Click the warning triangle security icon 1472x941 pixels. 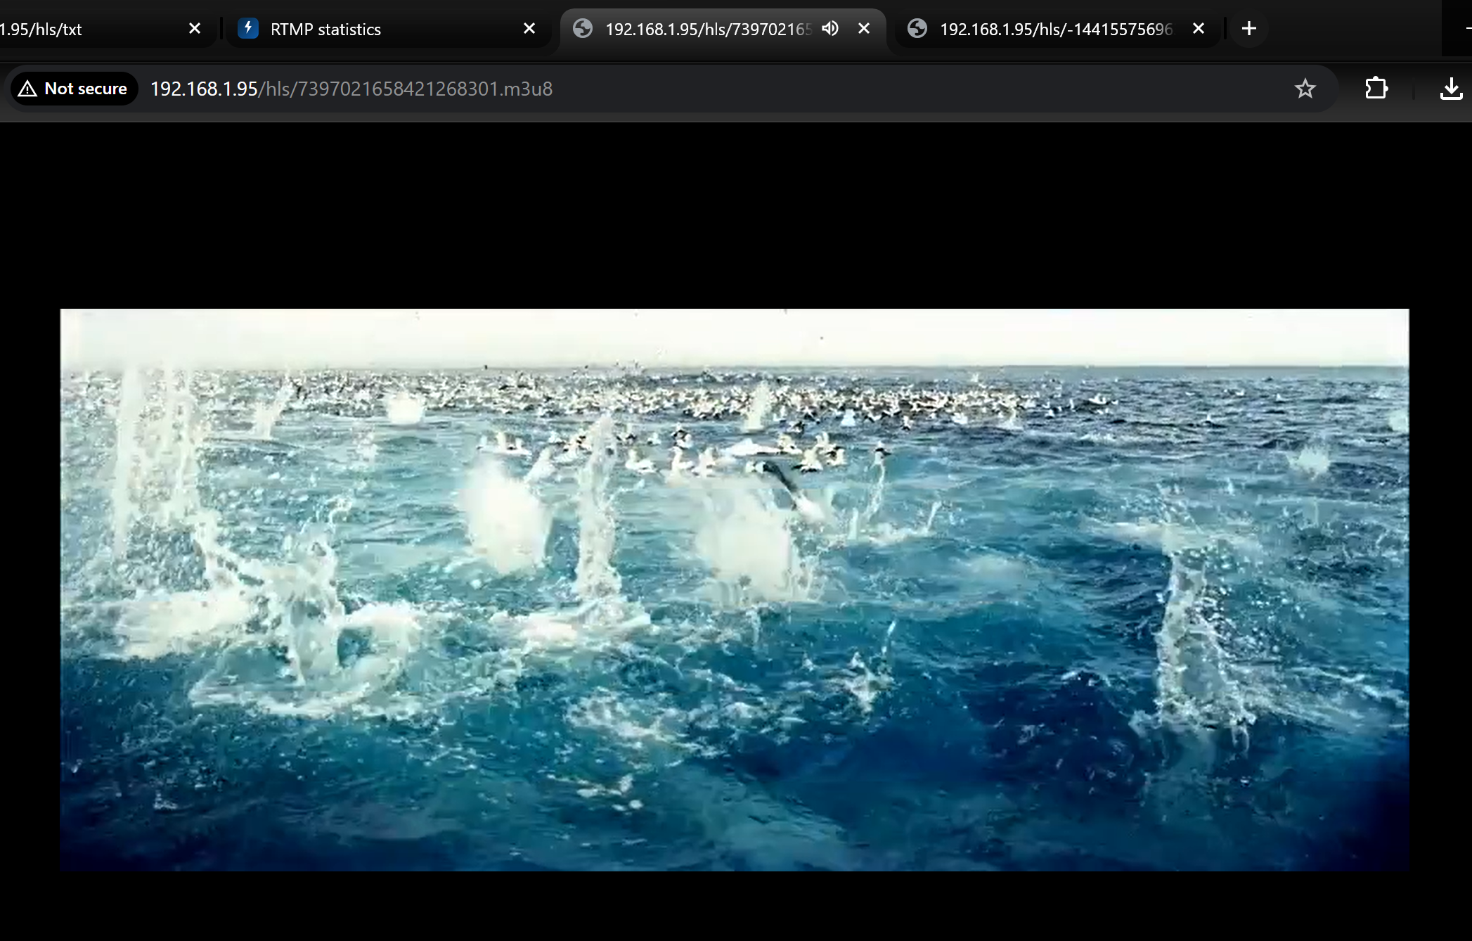27,89
